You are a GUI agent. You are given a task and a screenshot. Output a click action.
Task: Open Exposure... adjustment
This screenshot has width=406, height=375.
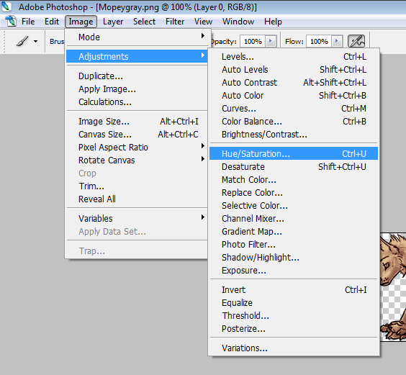(294, 270)
